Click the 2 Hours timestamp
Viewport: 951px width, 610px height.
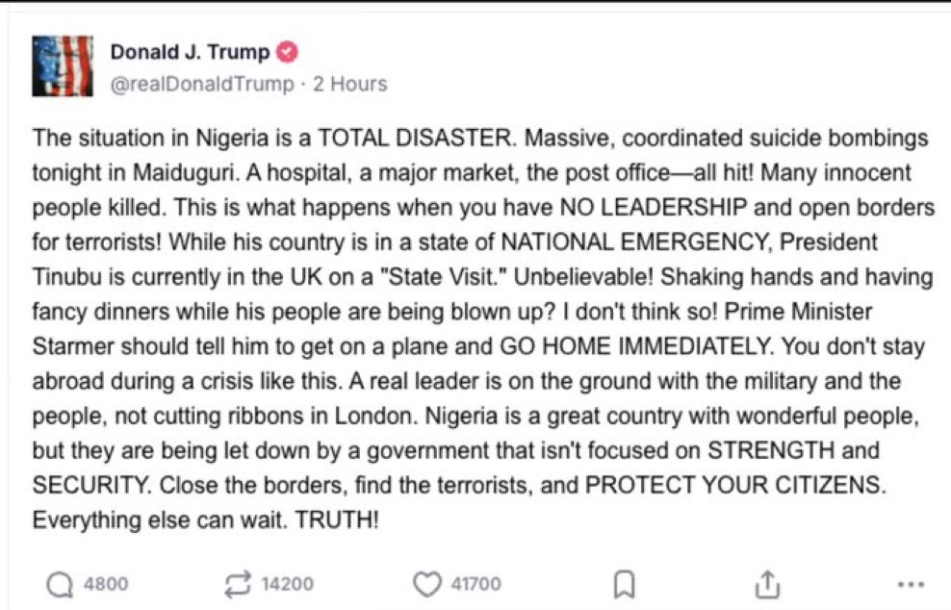pos(350,84)
